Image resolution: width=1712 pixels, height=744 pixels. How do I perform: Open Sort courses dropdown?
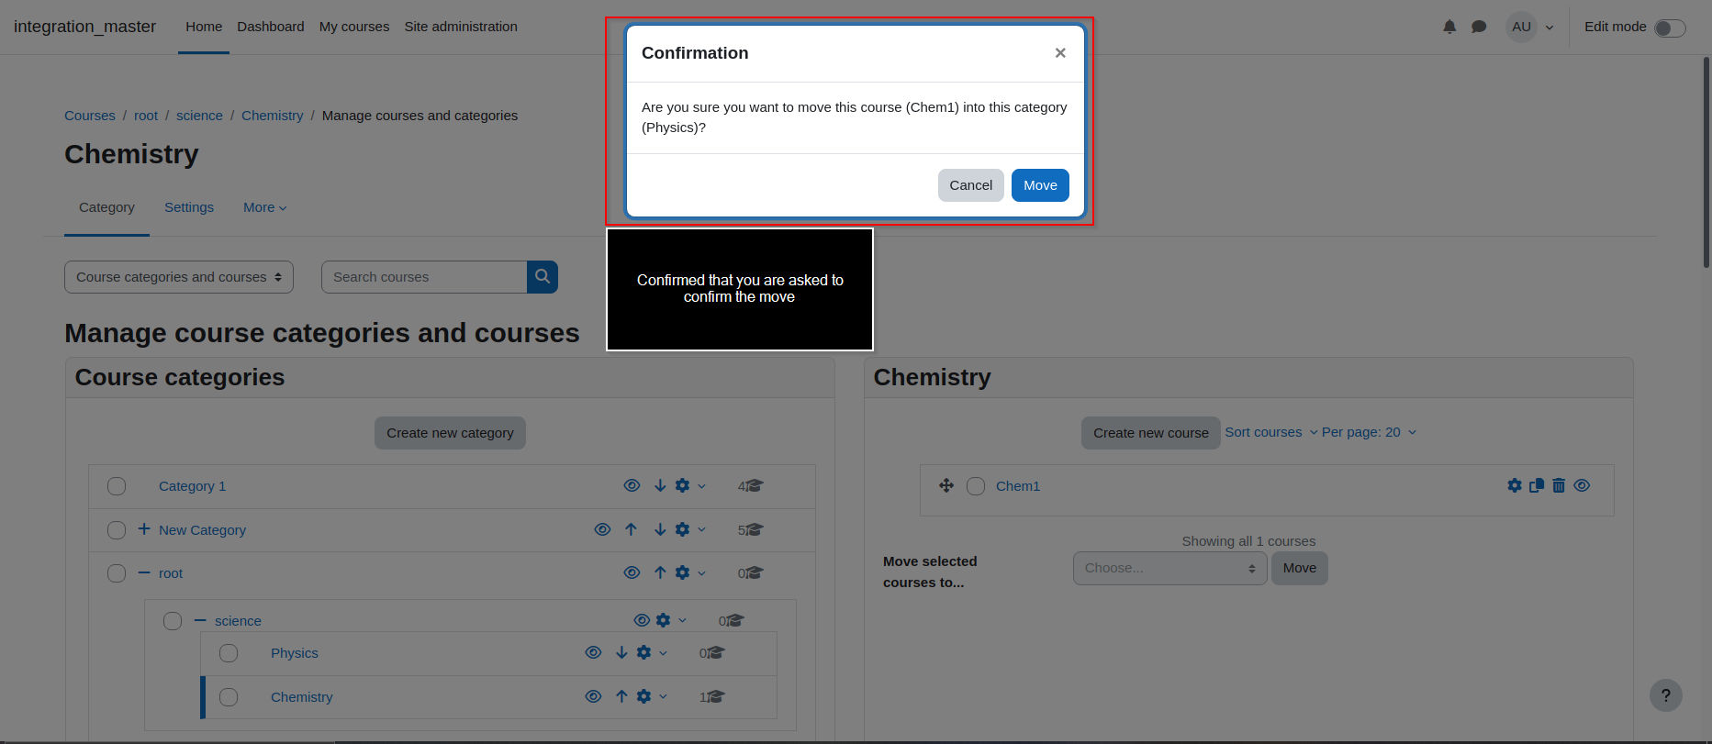1271,432
